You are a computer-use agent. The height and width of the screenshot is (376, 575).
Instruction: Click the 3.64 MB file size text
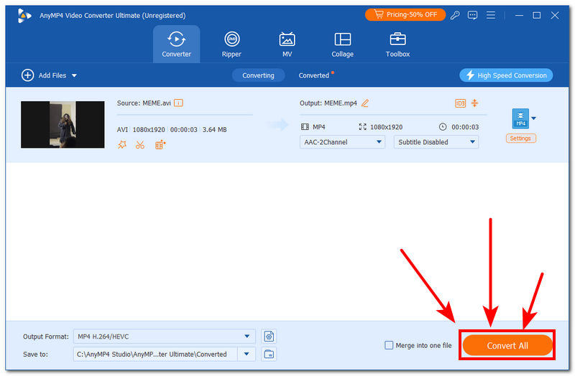(214, 130)
